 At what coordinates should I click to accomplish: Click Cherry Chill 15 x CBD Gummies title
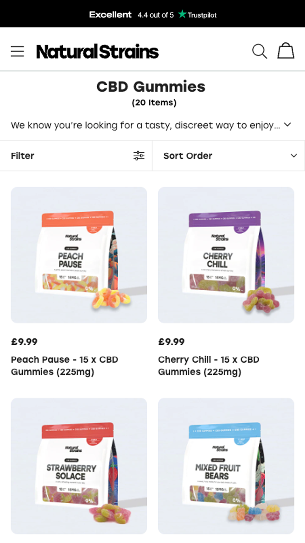point(208,366)
